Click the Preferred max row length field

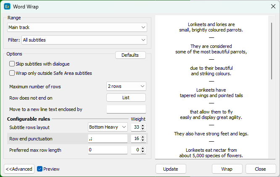coord(108,150)
